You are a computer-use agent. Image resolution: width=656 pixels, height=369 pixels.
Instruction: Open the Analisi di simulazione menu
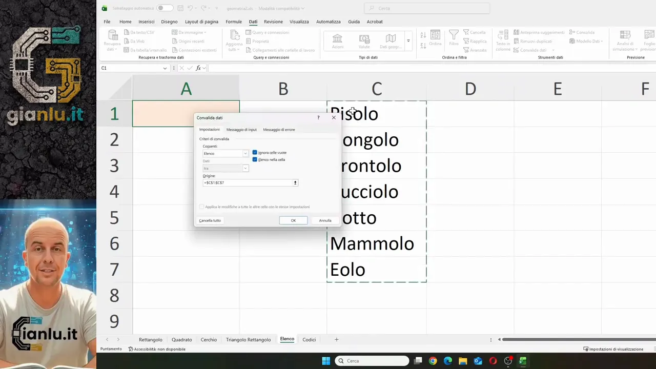[625, 40]
